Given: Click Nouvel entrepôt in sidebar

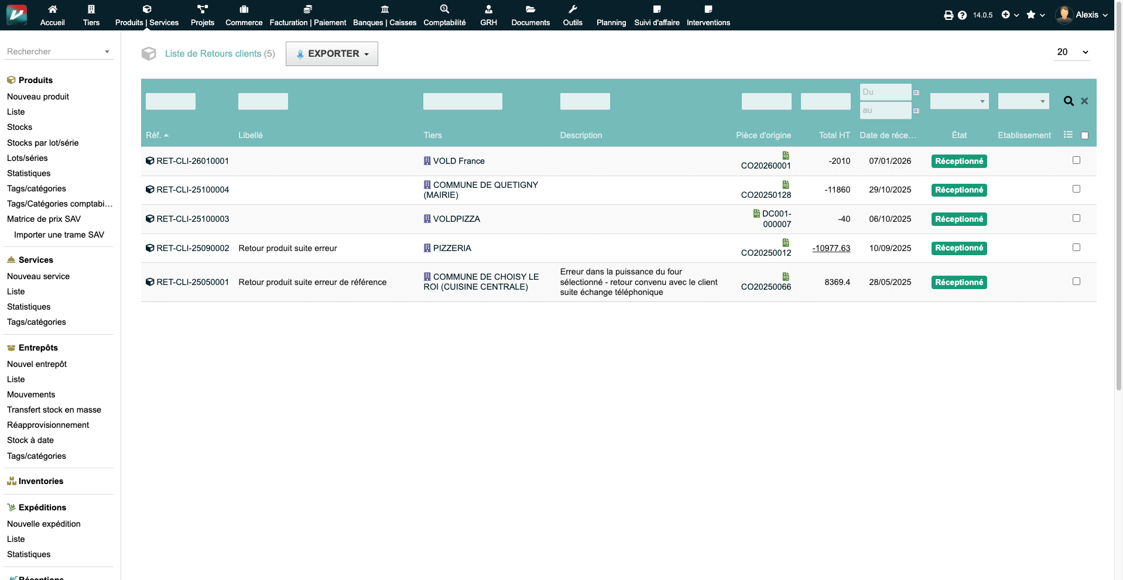Looking at the screenshot, I should [x=37, y=364].
